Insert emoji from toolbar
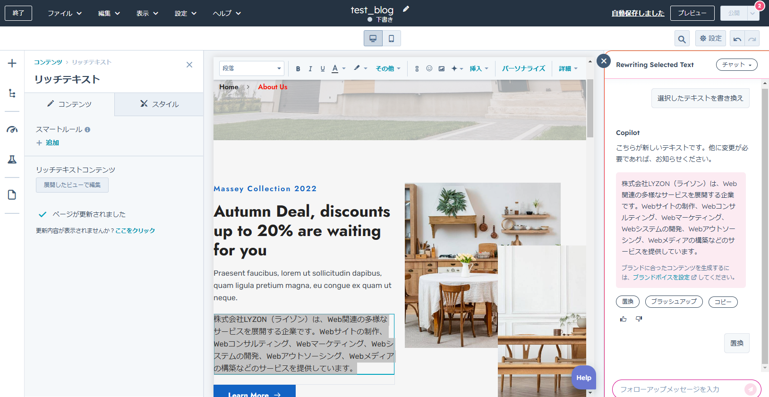This screenshot has width=769, height=397. (429, 69)
